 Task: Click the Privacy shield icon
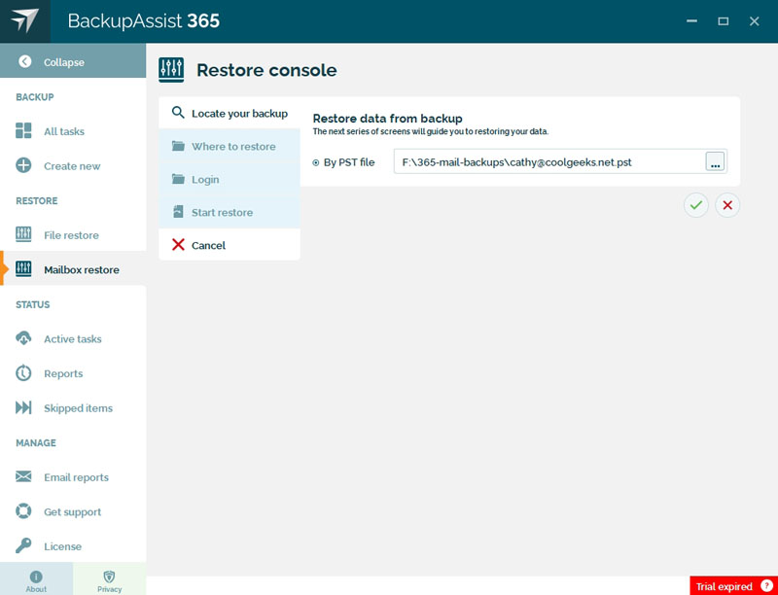coord(109,577)
